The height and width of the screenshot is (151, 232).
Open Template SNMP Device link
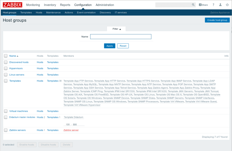[116, 98]
